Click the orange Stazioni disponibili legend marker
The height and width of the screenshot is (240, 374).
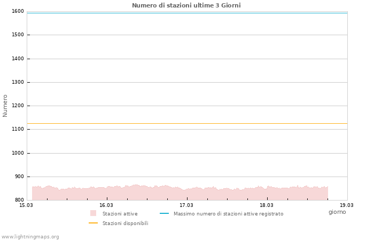point(93,223)
